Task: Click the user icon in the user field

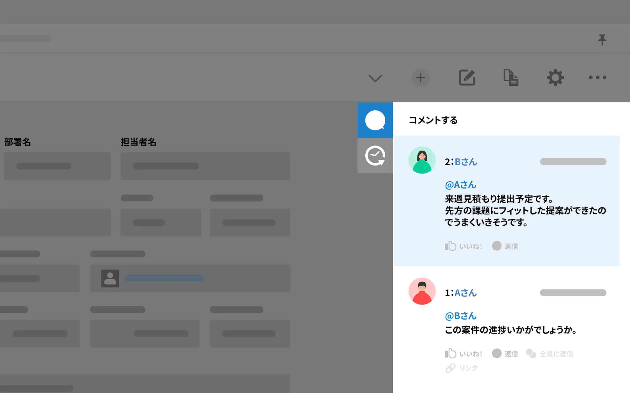Action: 110,278
